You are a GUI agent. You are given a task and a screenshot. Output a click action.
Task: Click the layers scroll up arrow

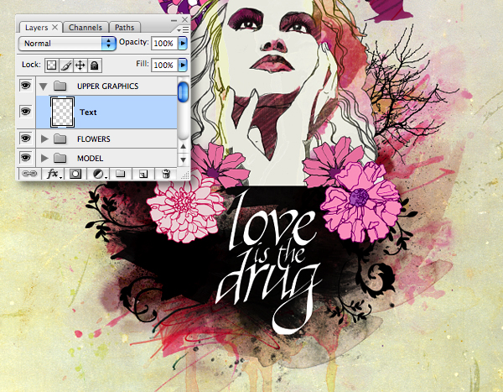[x=183, y=146]
